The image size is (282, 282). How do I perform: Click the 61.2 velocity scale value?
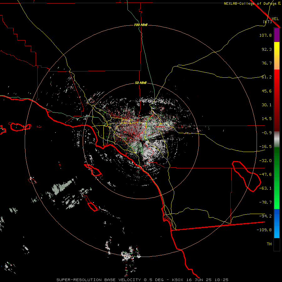pyautogui.click(x=267, y=77)
